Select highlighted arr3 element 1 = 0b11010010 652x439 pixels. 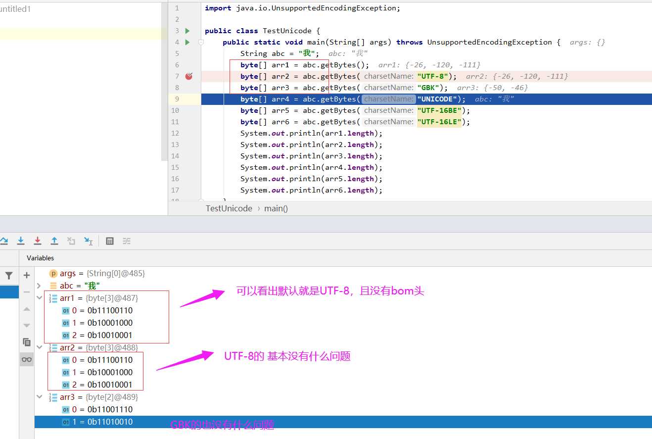point(343,422)
